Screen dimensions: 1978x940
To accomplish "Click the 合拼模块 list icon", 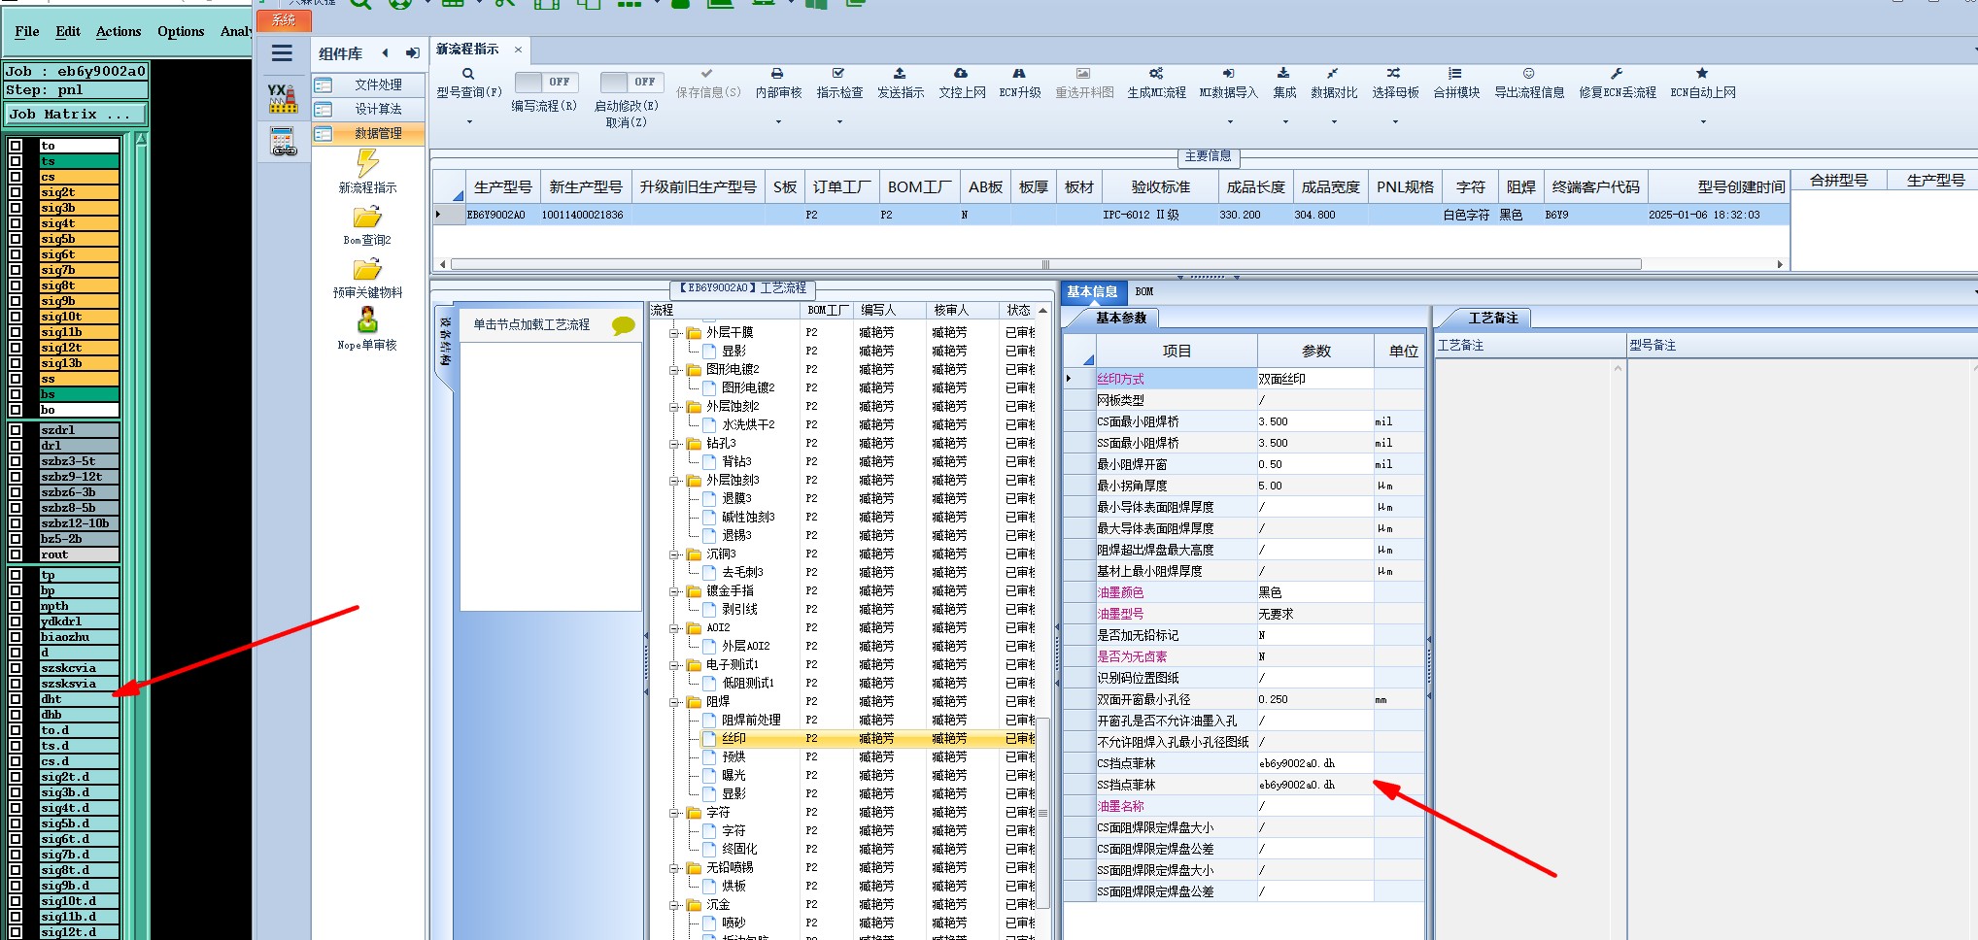I will point(1455,74).
